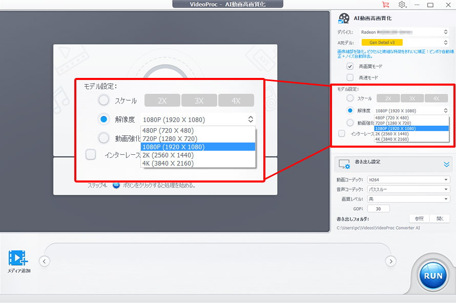Open the 1080P resolution dropdown in side panel

[411, 111]
